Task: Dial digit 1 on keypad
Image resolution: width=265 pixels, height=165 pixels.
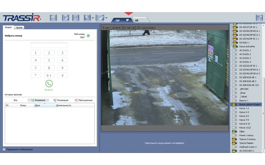Action: click(x=36, y=53)
